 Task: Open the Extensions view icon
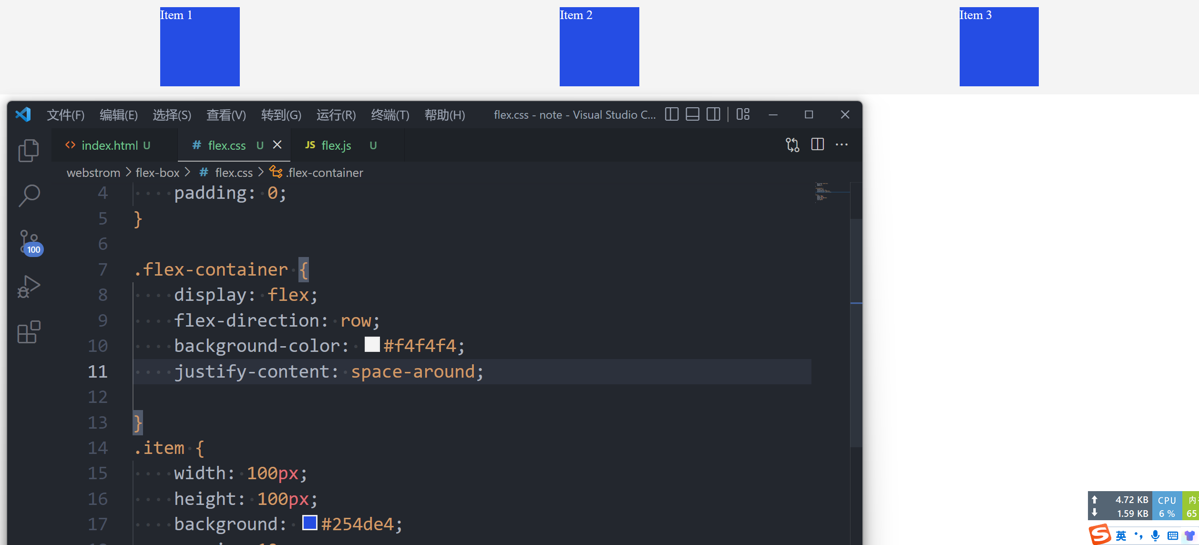(x=29, y=332)
